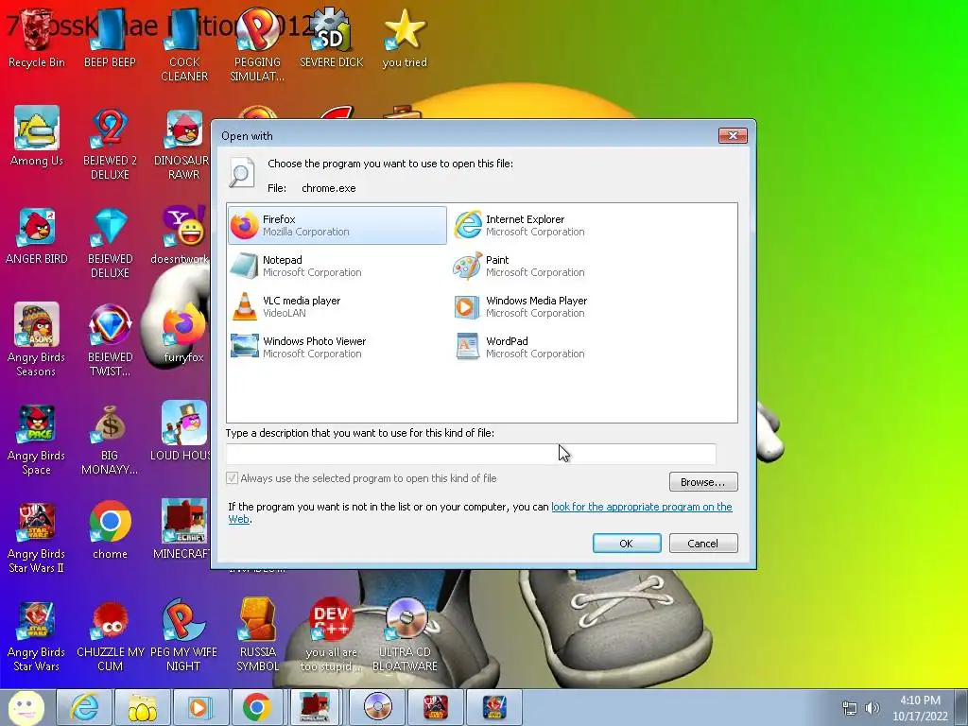
Task: Confirm with the OK button
Action: tap(627, 544)
